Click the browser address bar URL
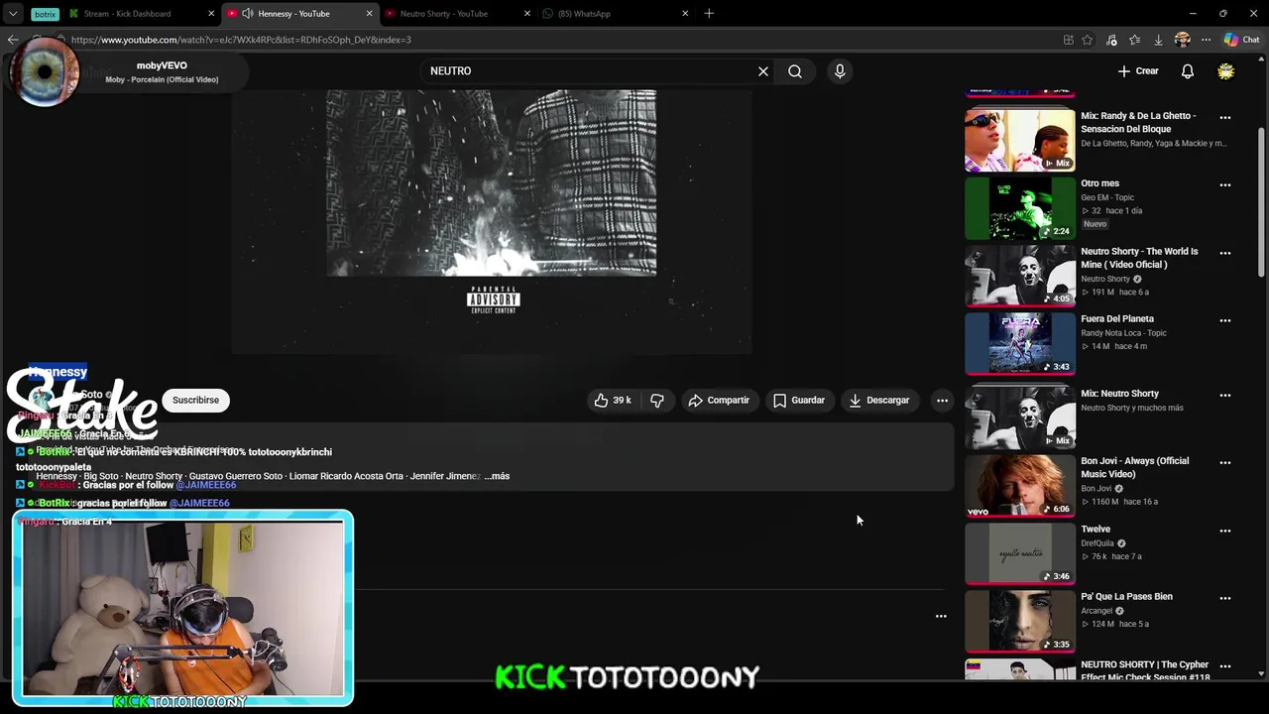Screen dimensions: 1269x714 (241, 40)
